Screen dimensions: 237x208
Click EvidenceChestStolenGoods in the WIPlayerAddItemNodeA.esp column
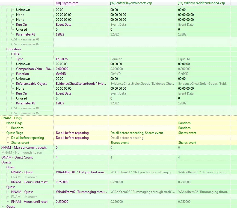[203, 84]
